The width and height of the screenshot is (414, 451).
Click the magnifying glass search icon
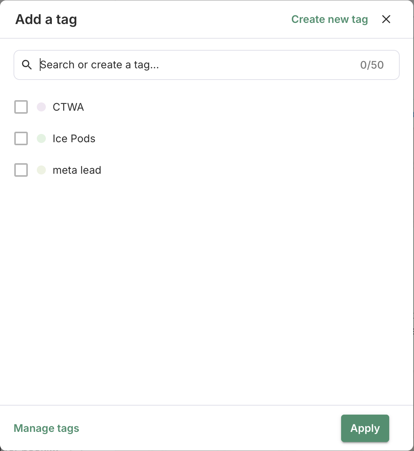click(x=27, y=65)
